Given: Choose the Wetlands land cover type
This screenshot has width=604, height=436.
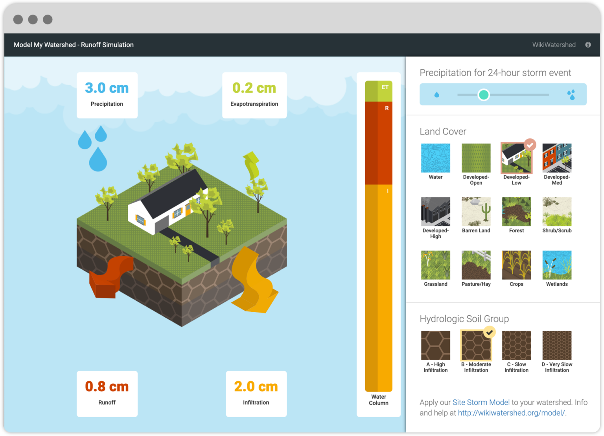Looking at the screenshot, I should 557,265.
